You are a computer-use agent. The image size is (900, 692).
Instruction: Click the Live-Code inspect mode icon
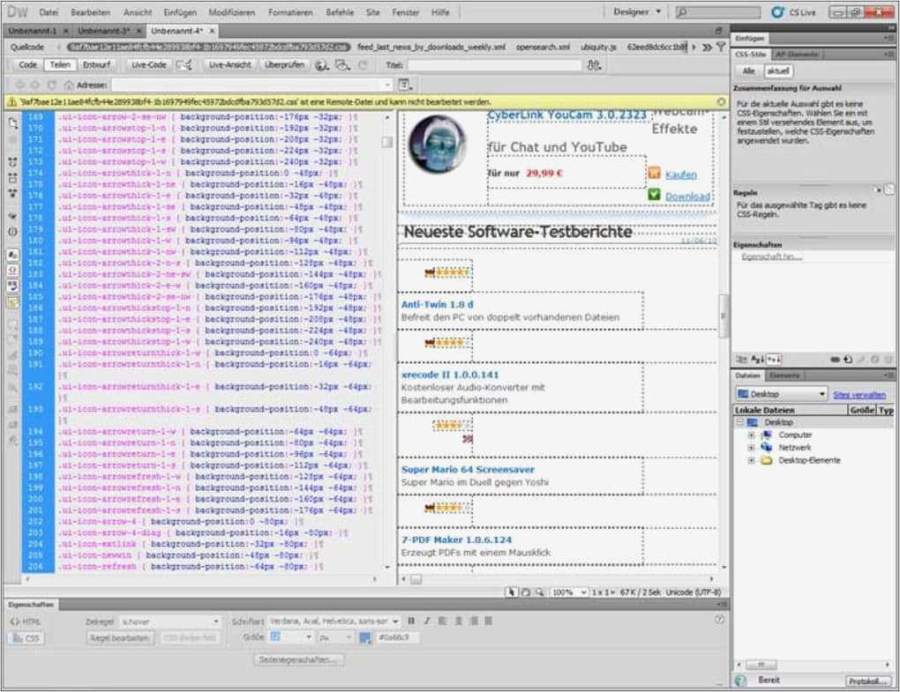pos(184,64)
